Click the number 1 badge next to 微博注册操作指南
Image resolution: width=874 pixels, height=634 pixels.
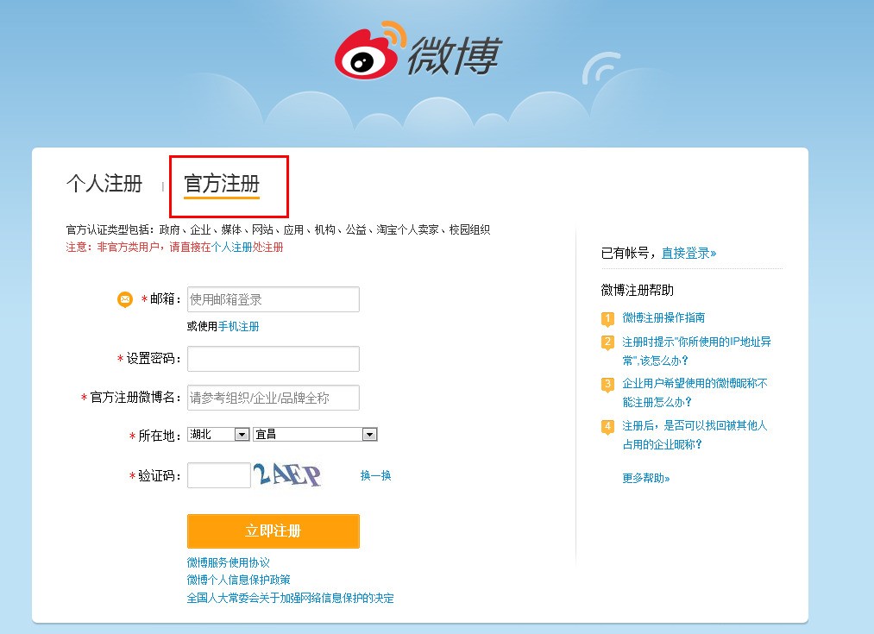[607, 317]
